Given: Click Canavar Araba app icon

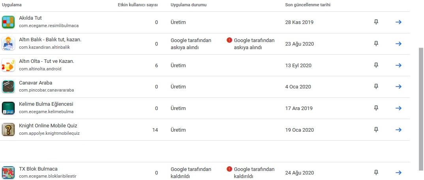Looking at the screenshot, I should [8, 86].
